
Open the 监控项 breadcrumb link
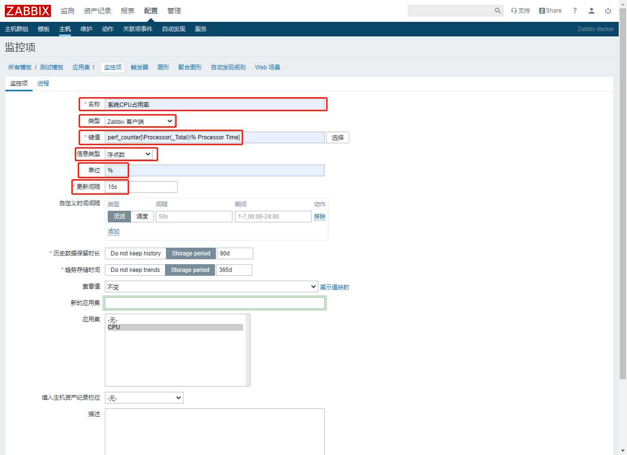click(x=113, y=67)
